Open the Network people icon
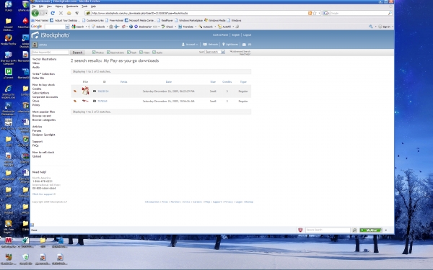The width and height of the screenshot is (433, 270). click(x=205, y=45)
